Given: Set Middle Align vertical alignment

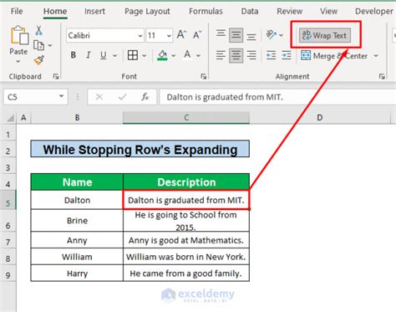Looking at the screenshot, I should click(x=236, y=35).
